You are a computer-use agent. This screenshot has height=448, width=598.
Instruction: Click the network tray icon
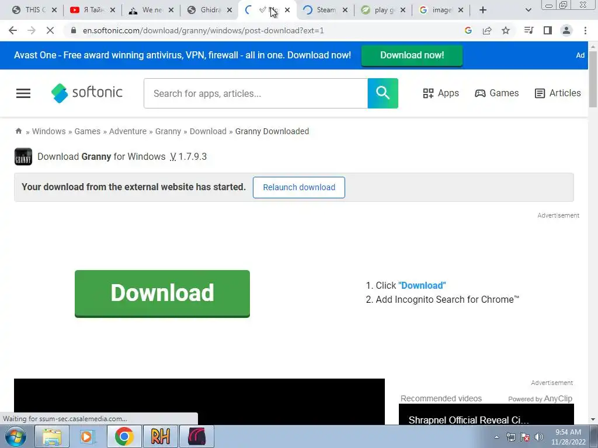[510, 437]
